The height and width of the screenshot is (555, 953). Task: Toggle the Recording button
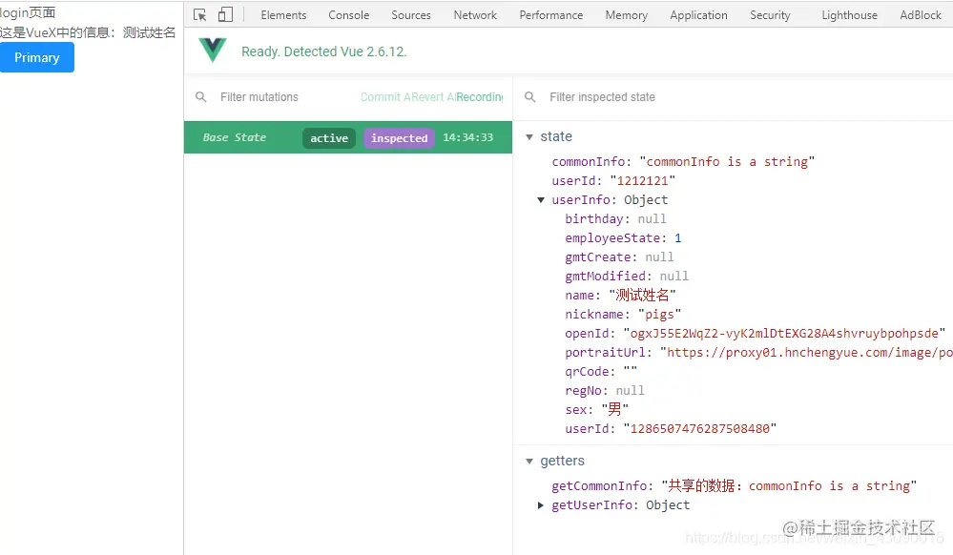pyautogui.click(x=480, y=96)
